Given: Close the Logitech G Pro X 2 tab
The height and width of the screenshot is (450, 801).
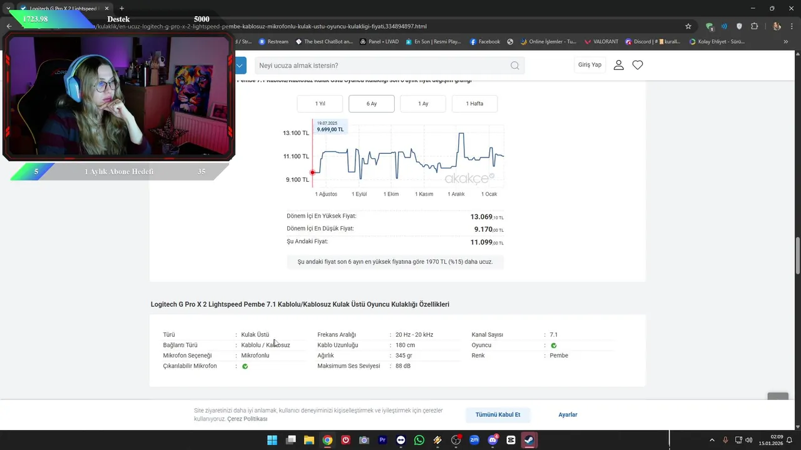Looking at the screenshot, I should 107,8.
